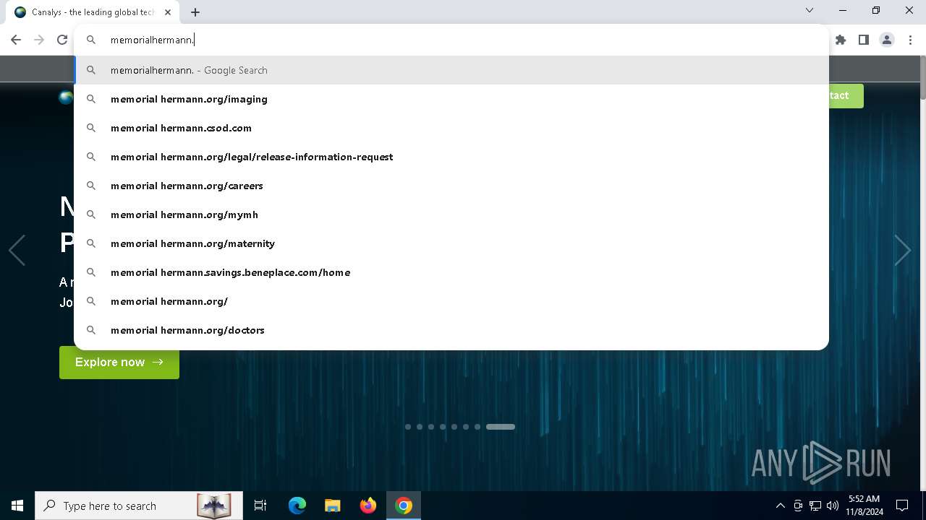Open a new tab with plus button
Screen dimensions: 926x520
[195, 12]
